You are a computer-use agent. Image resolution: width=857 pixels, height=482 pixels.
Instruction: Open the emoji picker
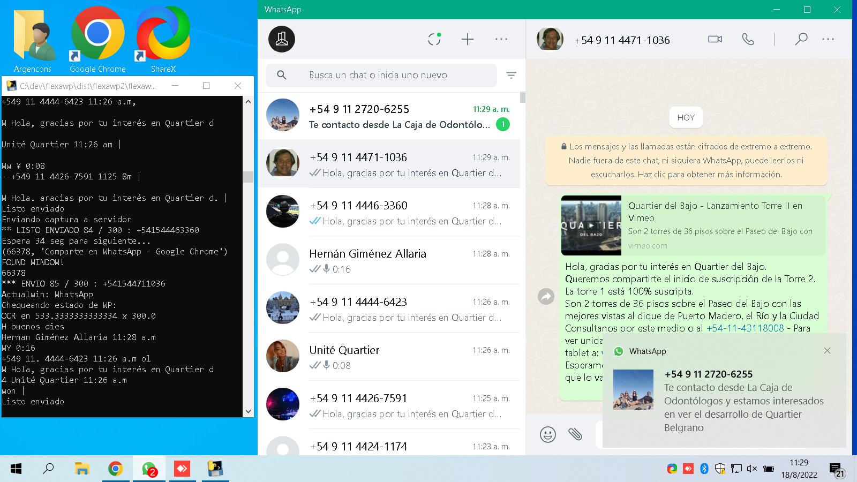tap(548, 434)
